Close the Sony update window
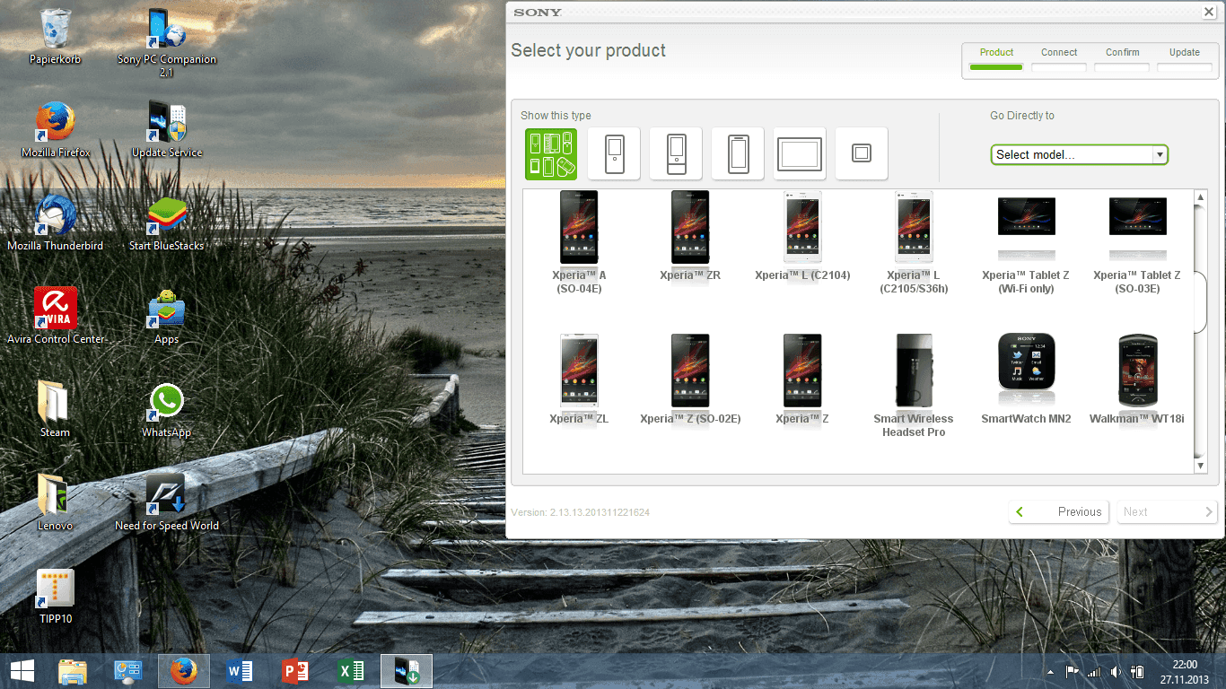Screen dimensions: 1226x689 coord(1208,12)
